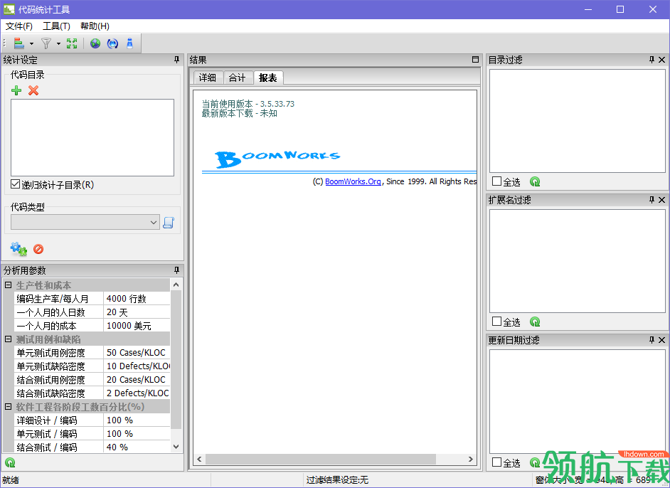
Task: Select the 40 % value cell
Action: pos(137,447)
